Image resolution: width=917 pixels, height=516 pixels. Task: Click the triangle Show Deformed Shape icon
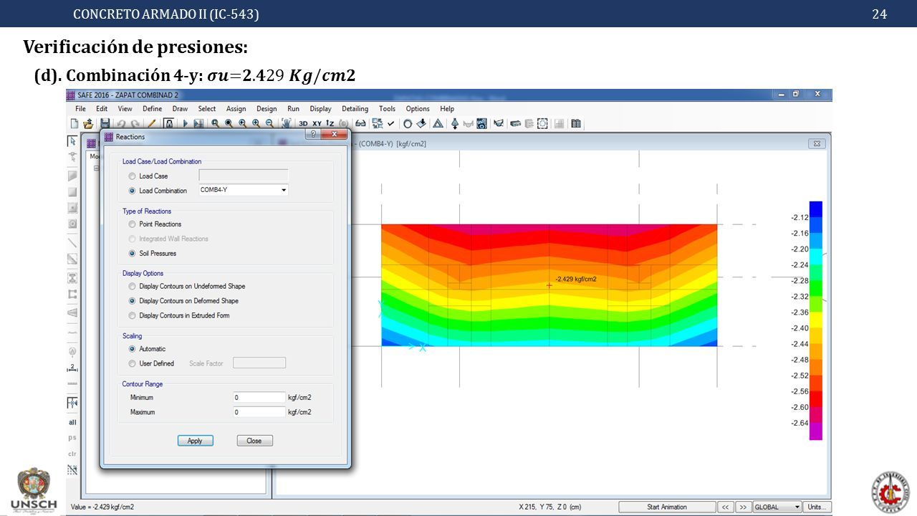point(438,123)
